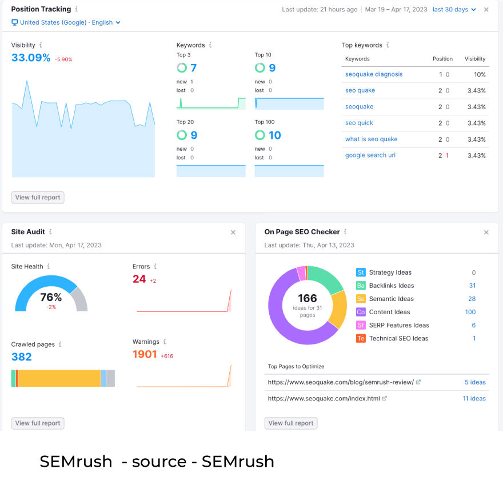Open Backlinks Ideas count 31
The height and width of the screenshot is (489, 503).
pos(472,286)
